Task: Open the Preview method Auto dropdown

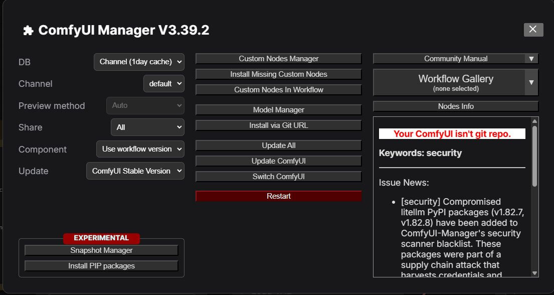Action: (145, 105)
